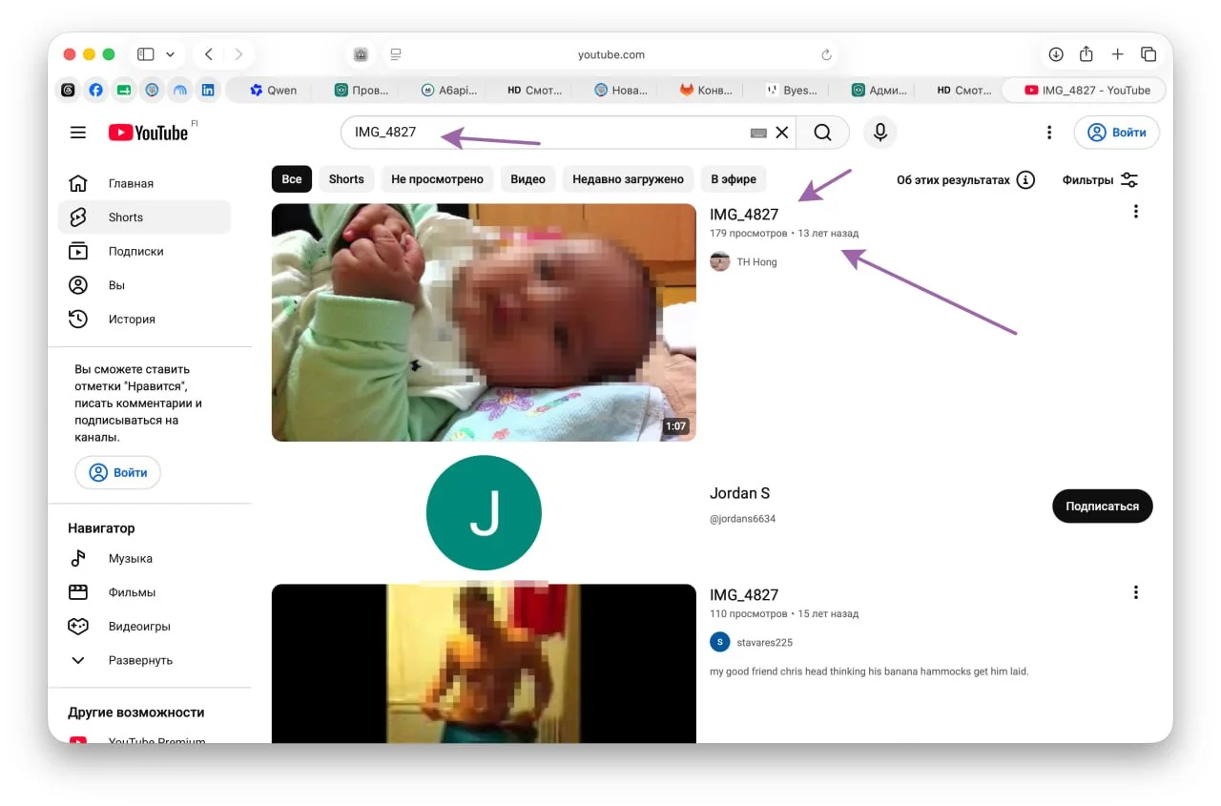Toggle the Safari sidebar button

click(x=146, y=54)
